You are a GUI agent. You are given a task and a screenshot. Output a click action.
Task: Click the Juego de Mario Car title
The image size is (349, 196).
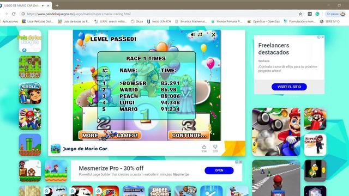[85, 149]
